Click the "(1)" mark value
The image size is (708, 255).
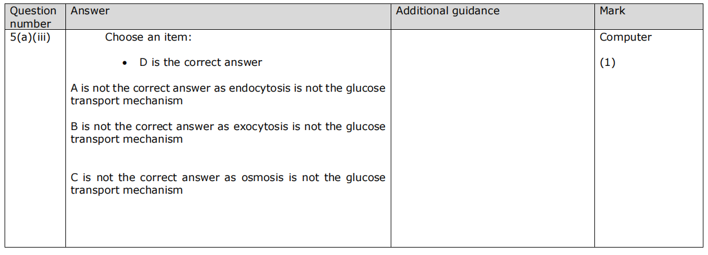coord(607,62)
